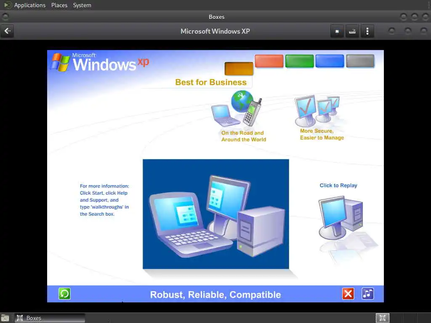
Task: Click the fullscreen square button in Boxes toolbar
Action: coord(337,31)
